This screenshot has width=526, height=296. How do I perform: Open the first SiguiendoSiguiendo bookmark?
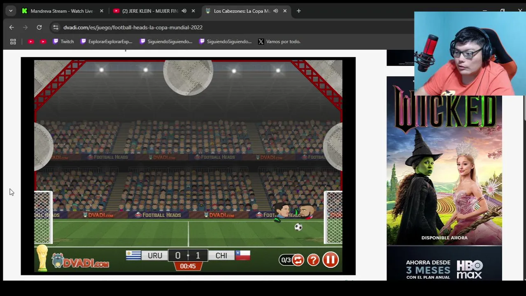(x=166, y=42)
